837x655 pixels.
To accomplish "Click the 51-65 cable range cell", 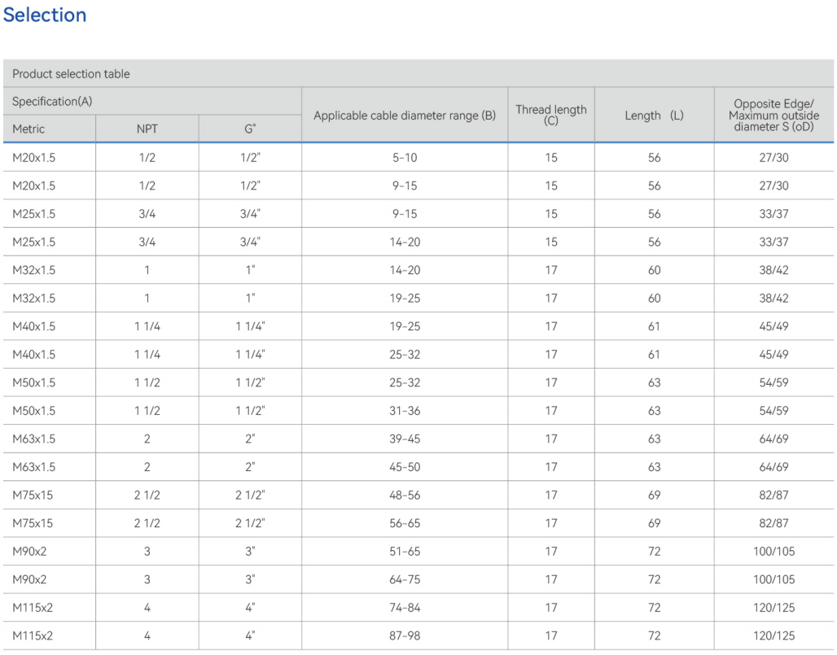I will [405, 552].
